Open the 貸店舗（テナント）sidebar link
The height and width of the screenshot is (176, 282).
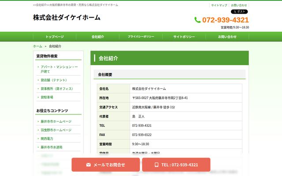click(x=54, y=80)
